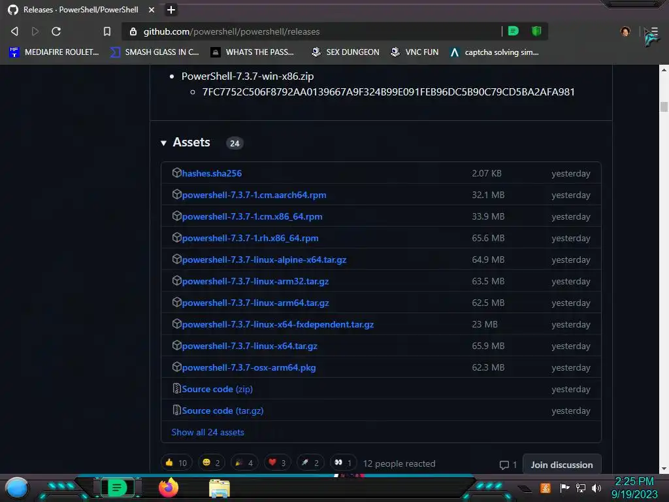The height and width of the screenshot is (502, 669).
Task: Toggle the hooray party reaction with 4
Action: tap(245, 463)
